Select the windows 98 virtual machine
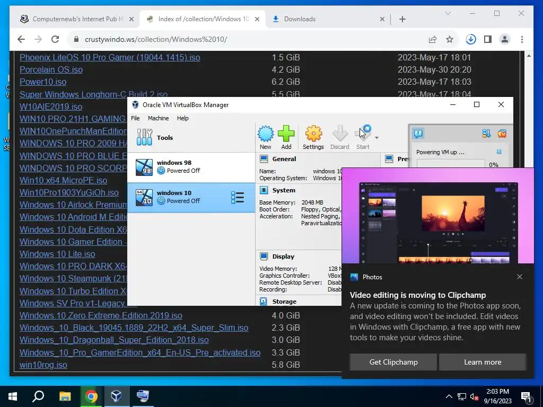The height and width of the screenshot is (407, 543). pos(191,167)
